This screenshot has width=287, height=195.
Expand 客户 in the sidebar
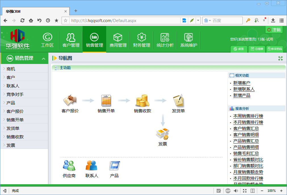24,77
